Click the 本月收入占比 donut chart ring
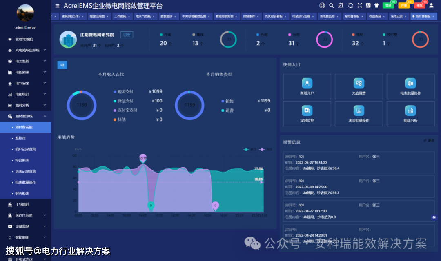 82,105
